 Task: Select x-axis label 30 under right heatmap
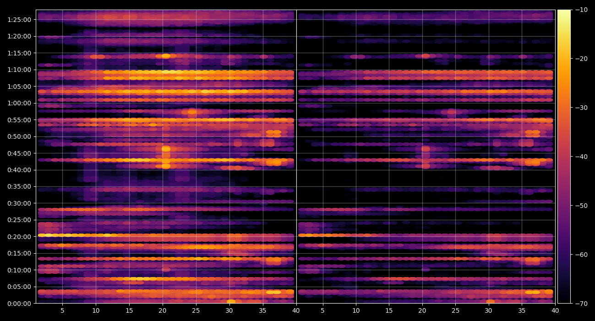pyautogui.click(x=489, y=310)
